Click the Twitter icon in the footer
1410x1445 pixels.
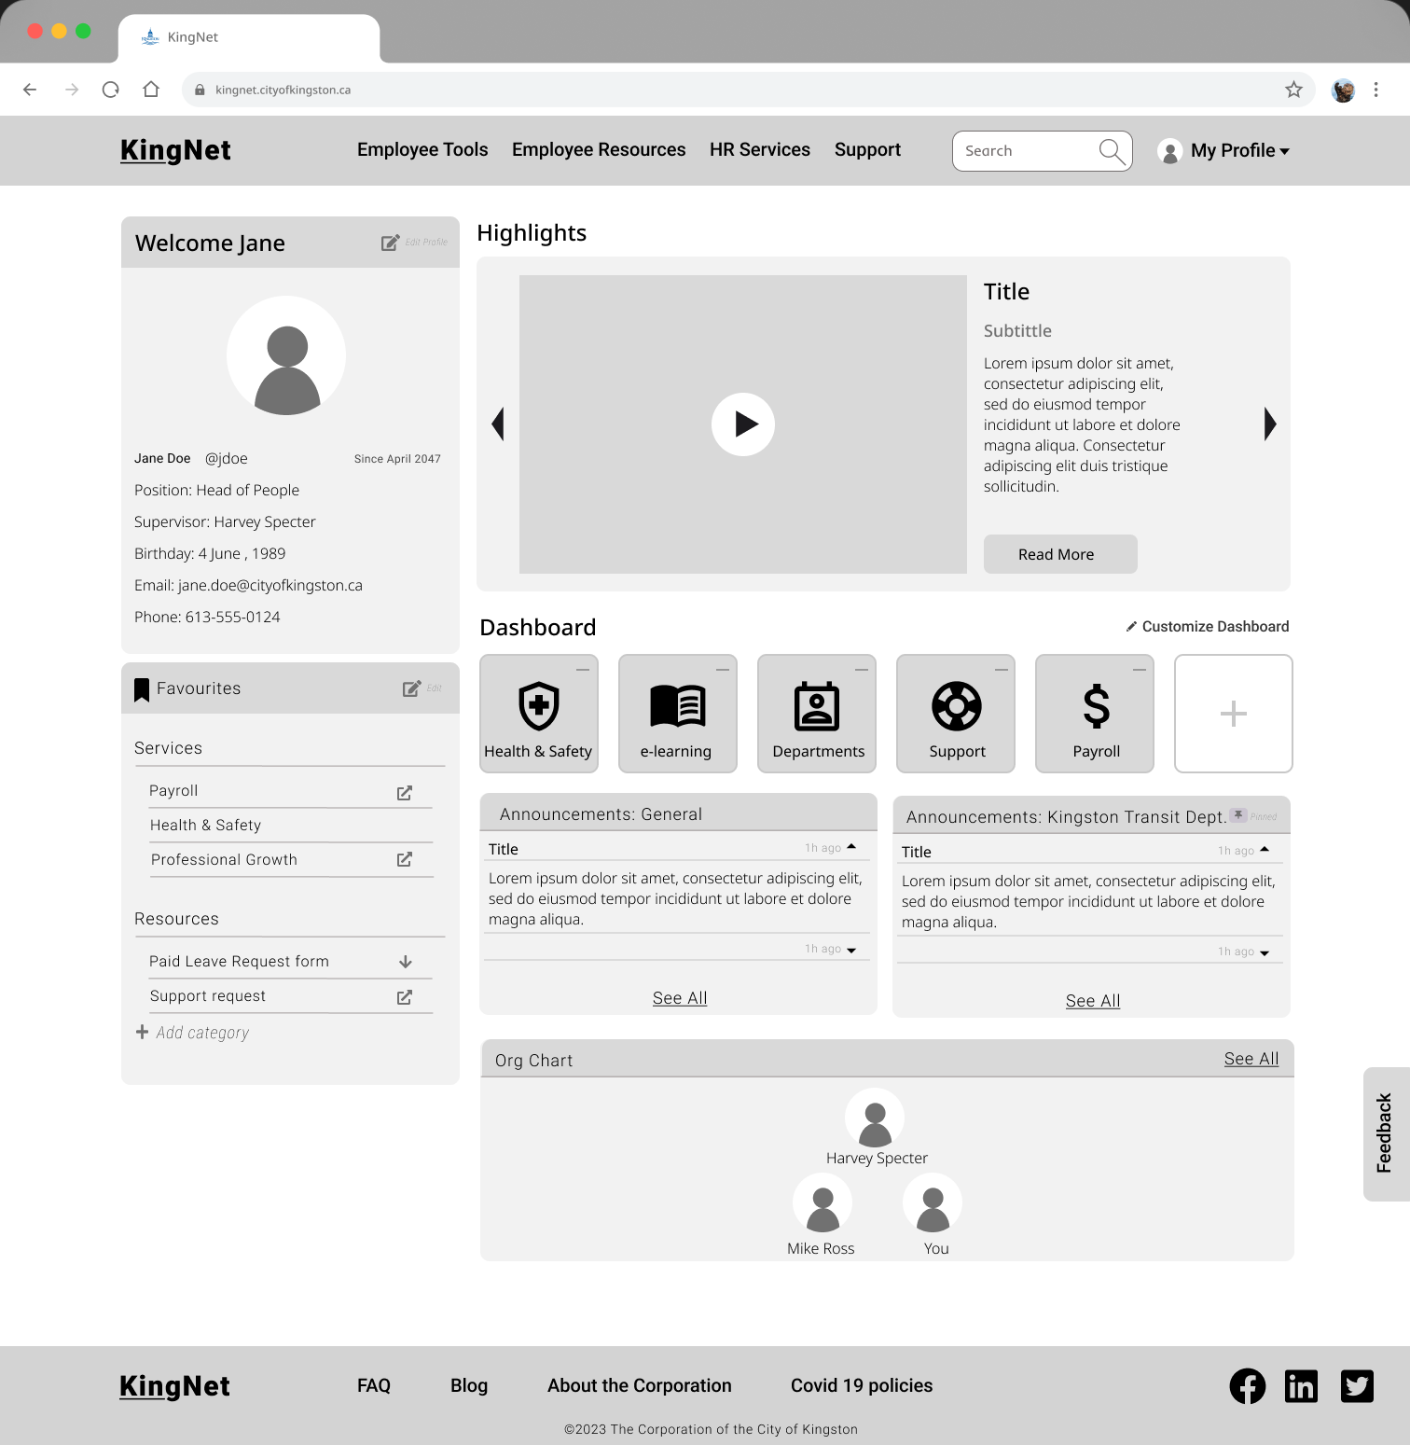click(x=1357, y=1385)
